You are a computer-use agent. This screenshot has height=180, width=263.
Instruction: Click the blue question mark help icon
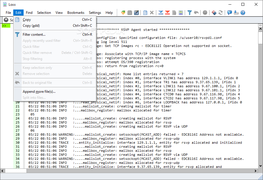point(243,13)
